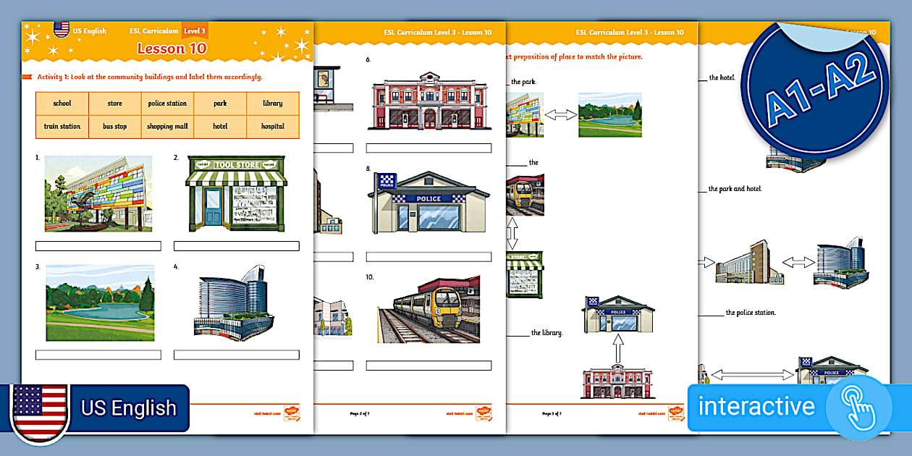
Task: Select 'shopping mall' in the word bank
Action: (x=167, y=126)
